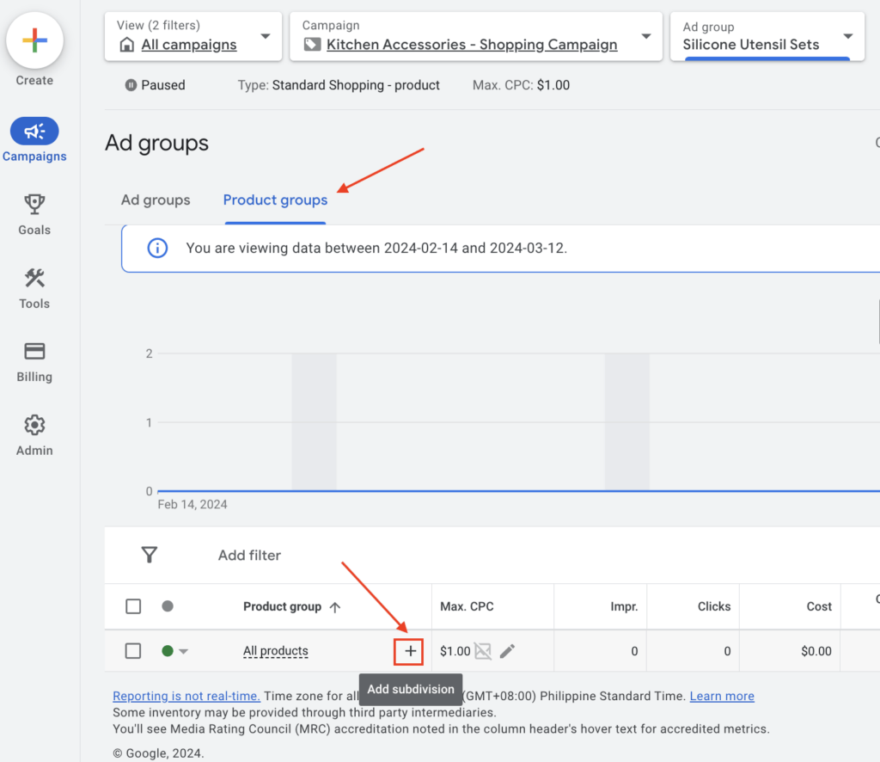Click the sort arrow next to Product group
The height and width of the screenshot is (762, 880).
(x=335, y=607)
